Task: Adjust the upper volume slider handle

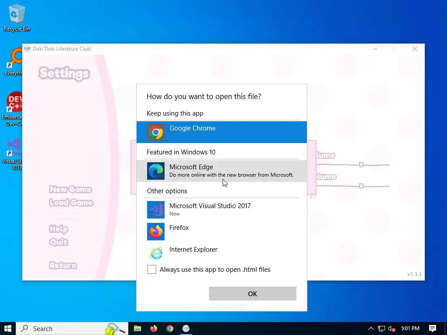Action: 361,164
